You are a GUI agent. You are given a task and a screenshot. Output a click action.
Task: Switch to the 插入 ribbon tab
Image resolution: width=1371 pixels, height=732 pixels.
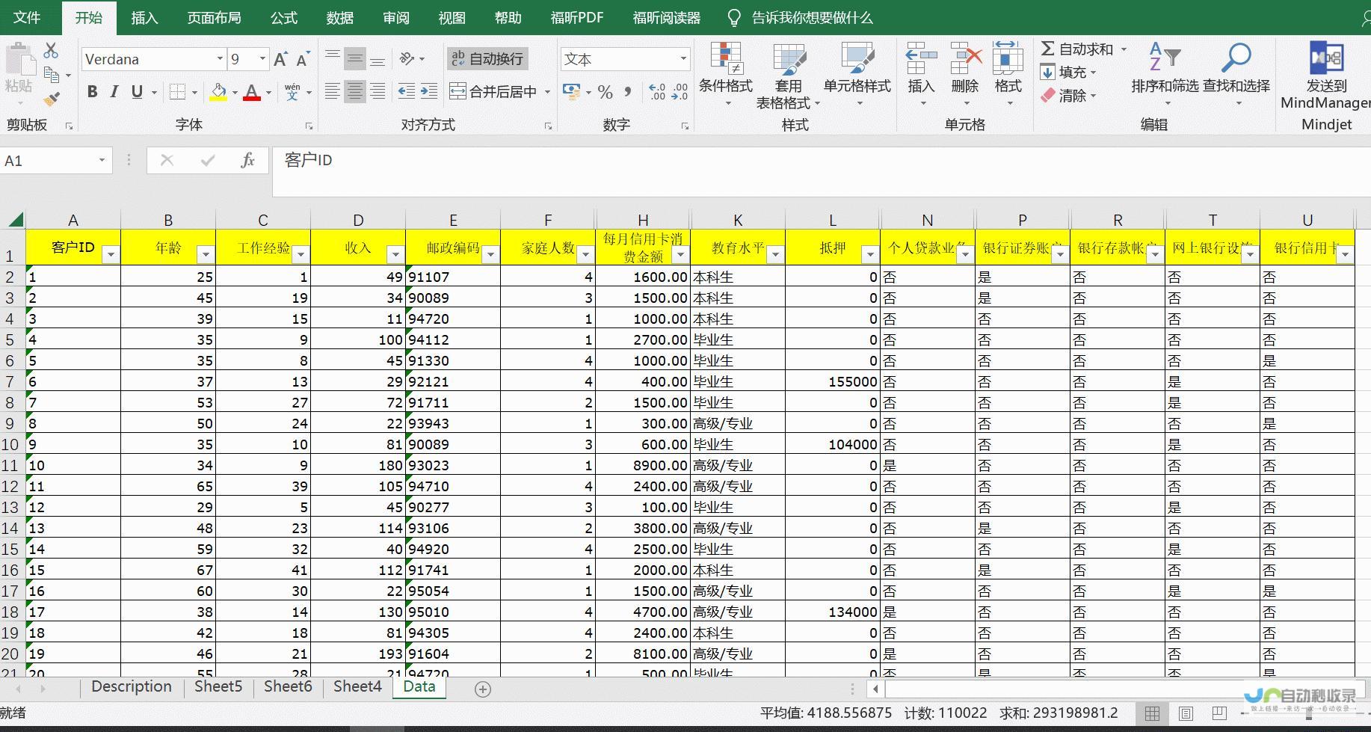tap(144, 17)
